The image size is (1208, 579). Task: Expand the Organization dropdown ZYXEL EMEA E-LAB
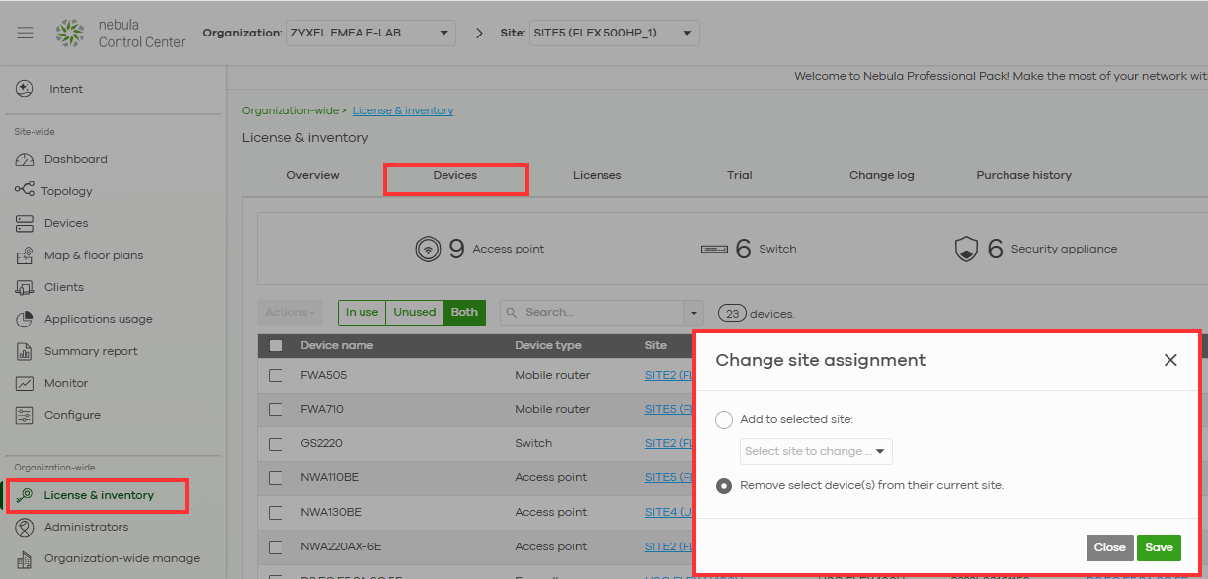[370, 33]
